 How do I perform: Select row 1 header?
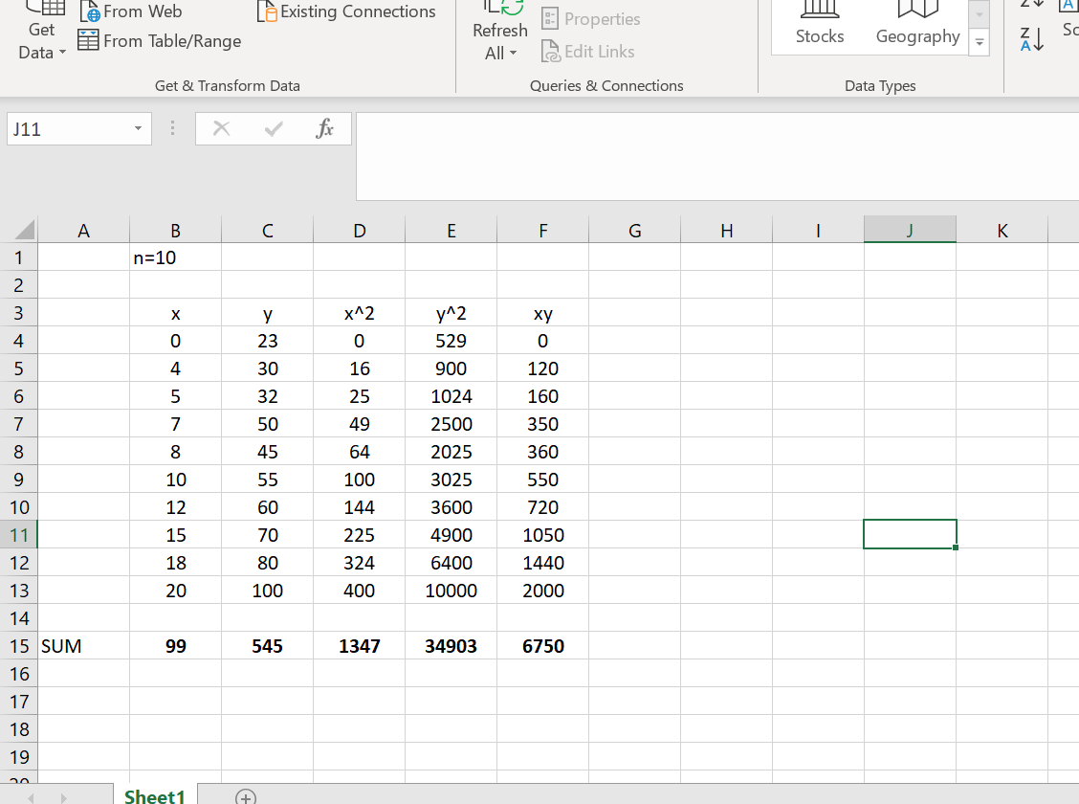click(18, 257)
